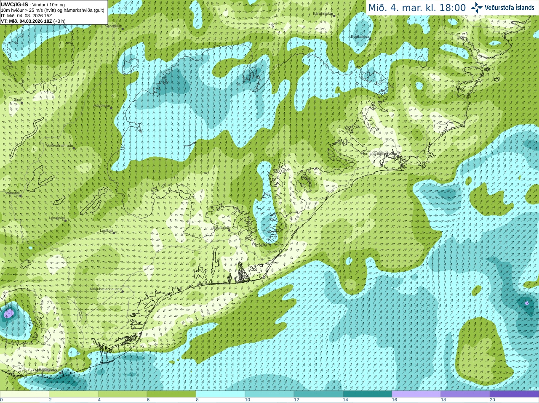The width and height of the screenshot is (539, 403).
Task: Click the Veðurstofa Íslands logo
Action: 502,8
